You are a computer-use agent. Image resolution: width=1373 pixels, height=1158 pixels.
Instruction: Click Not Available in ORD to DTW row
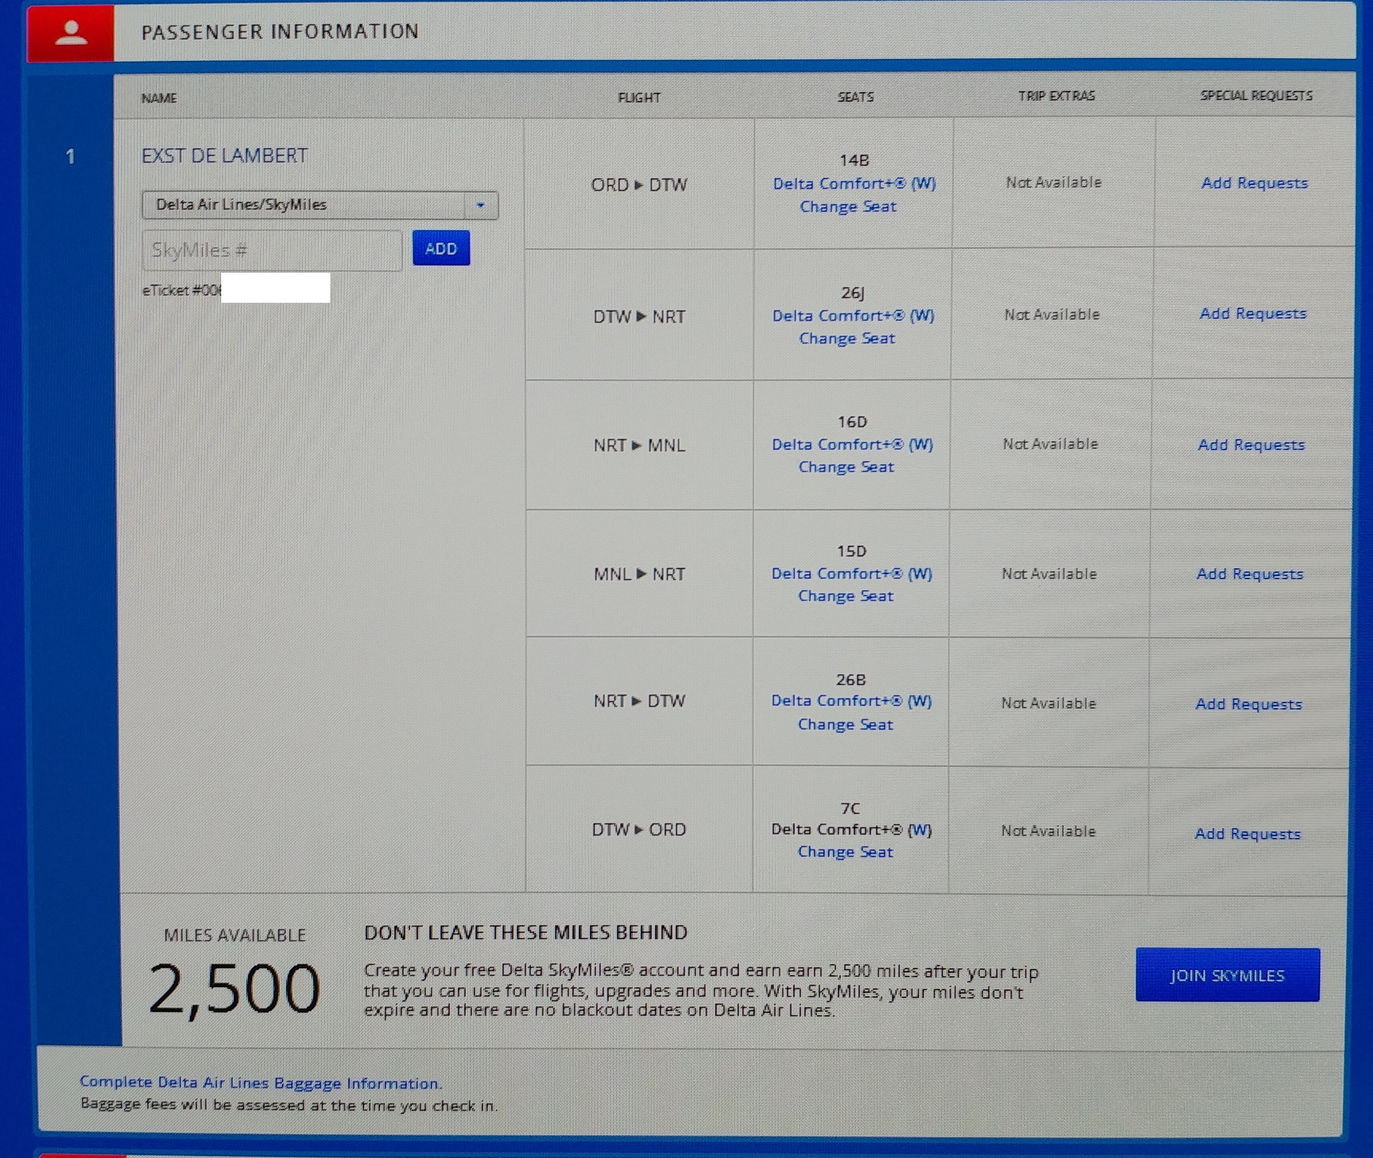pyautogui.click(x=1053, y=182)
